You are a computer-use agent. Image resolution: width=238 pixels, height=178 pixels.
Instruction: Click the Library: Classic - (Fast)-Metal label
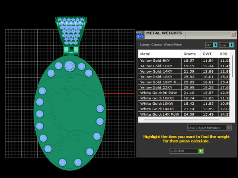[161, 44]
